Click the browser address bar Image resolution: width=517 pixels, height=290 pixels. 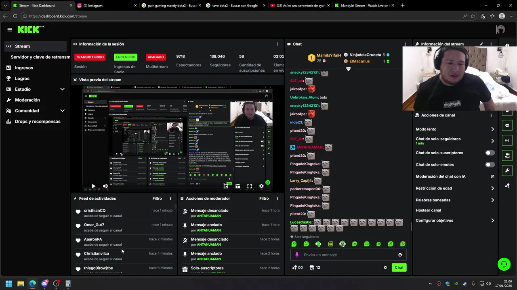pyautogui.click(x=242, y=16)
